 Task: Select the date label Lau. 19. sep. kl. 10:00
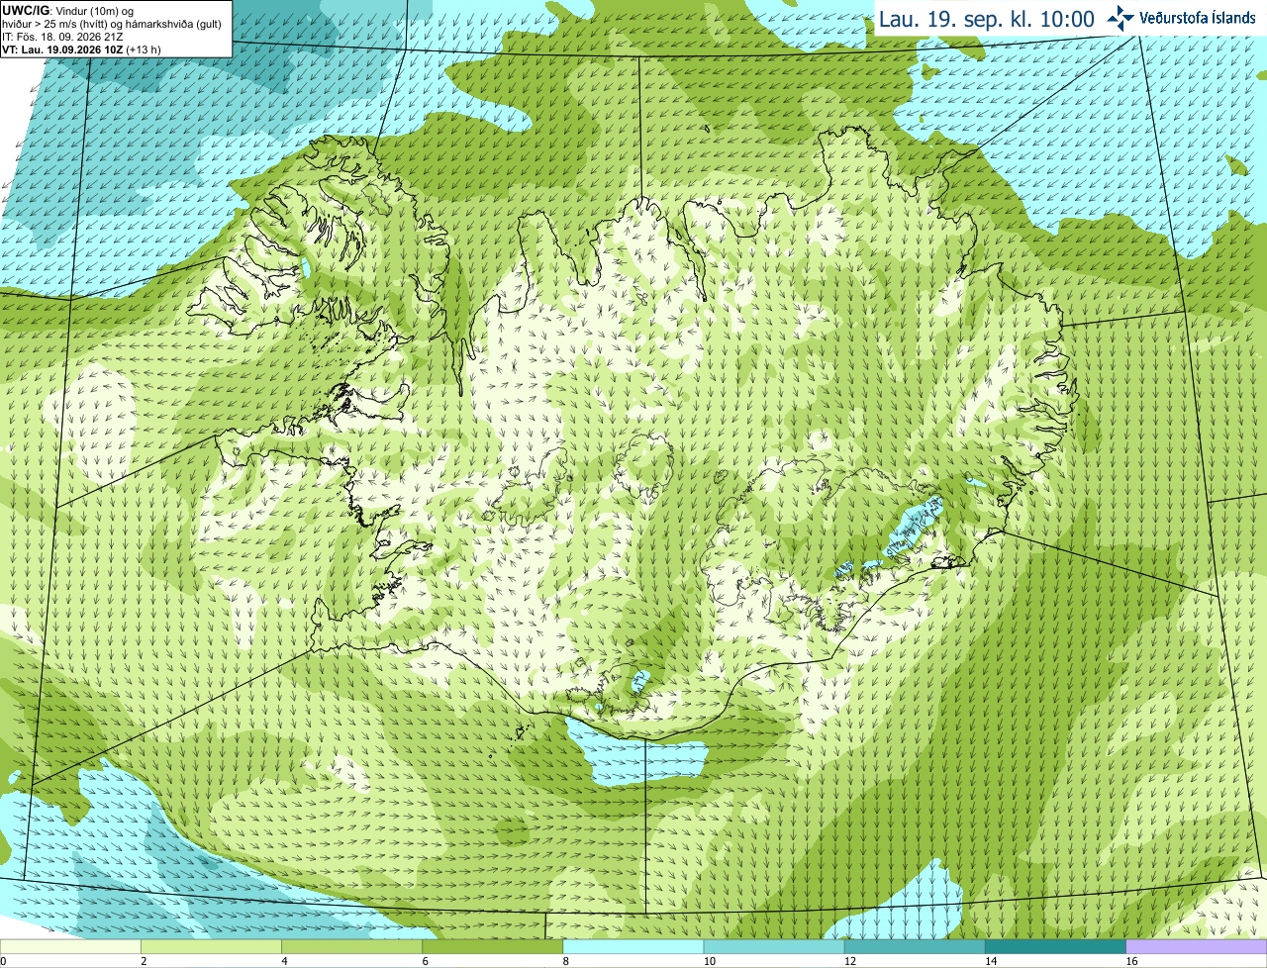(x=987, y=19)
